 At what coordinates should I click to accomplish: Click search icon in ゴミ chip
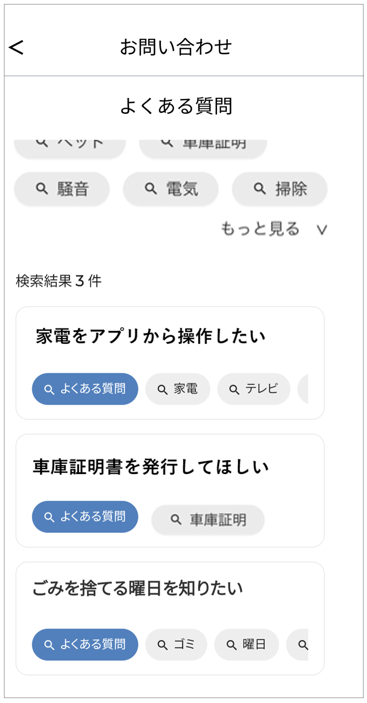pyautogui.click(x=162, y=645)
